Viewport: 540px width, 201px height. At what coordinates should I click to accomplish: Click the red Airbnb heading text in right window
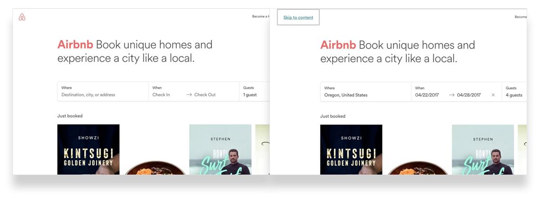[338, 45]
